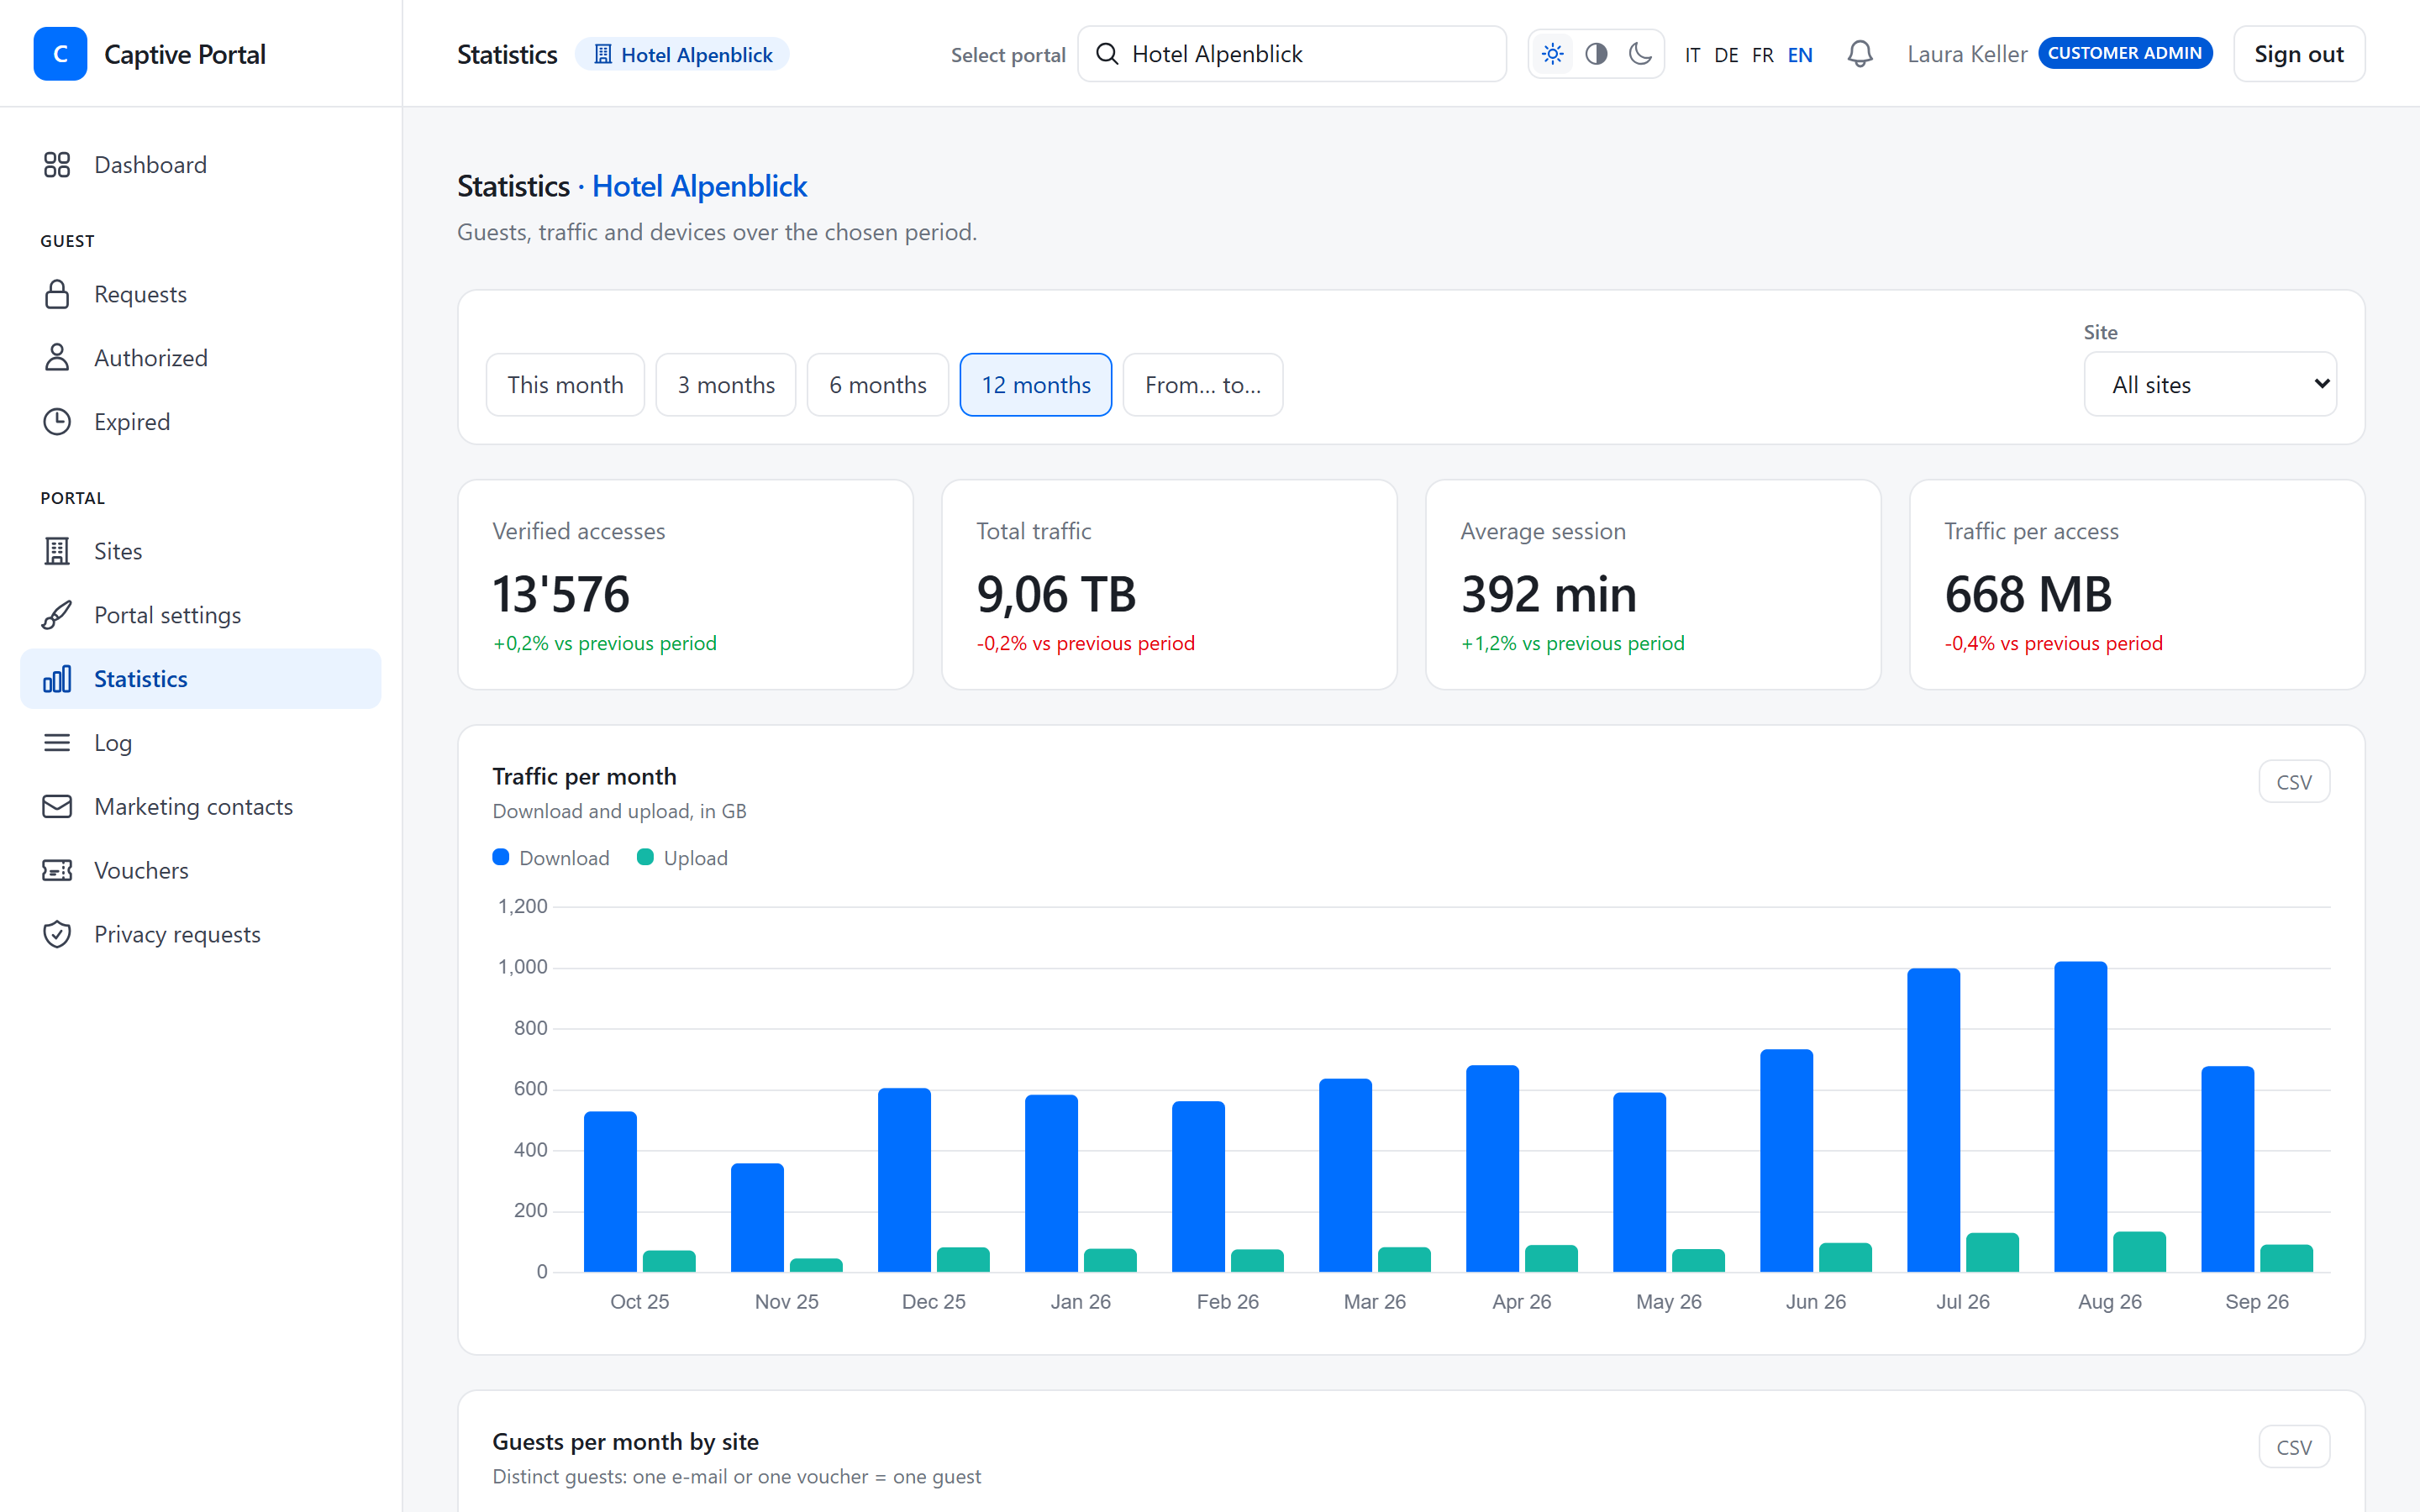The image size is (2420, 1512).
Task: Set language to IT
Action: pyautogui.click(x=1692, y=55)
